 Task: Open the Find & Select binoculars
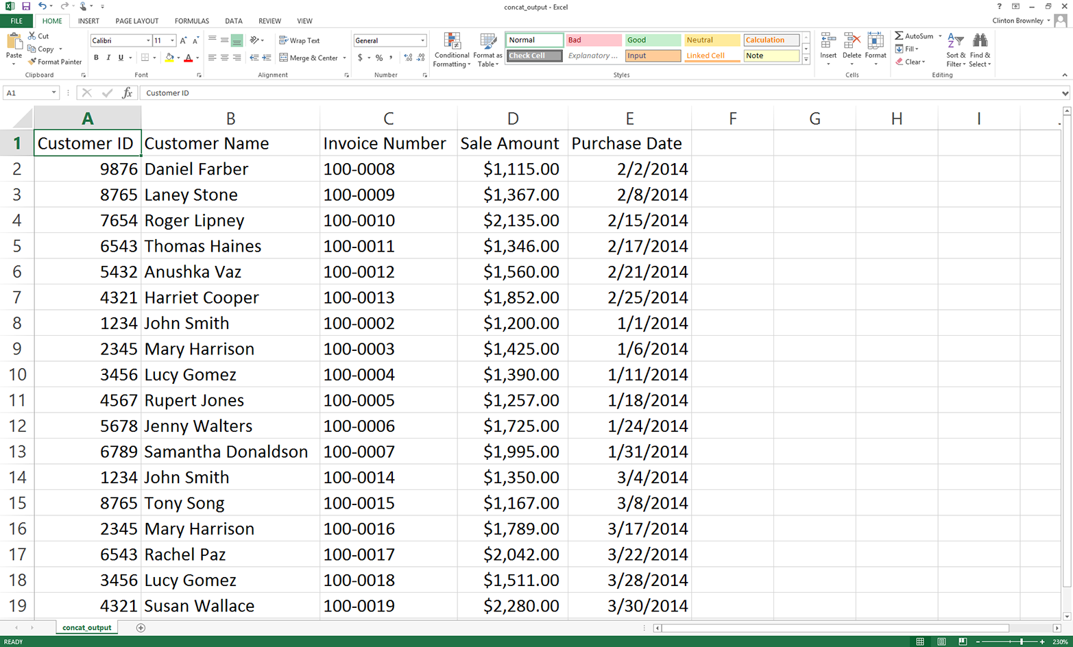(980, 42)
